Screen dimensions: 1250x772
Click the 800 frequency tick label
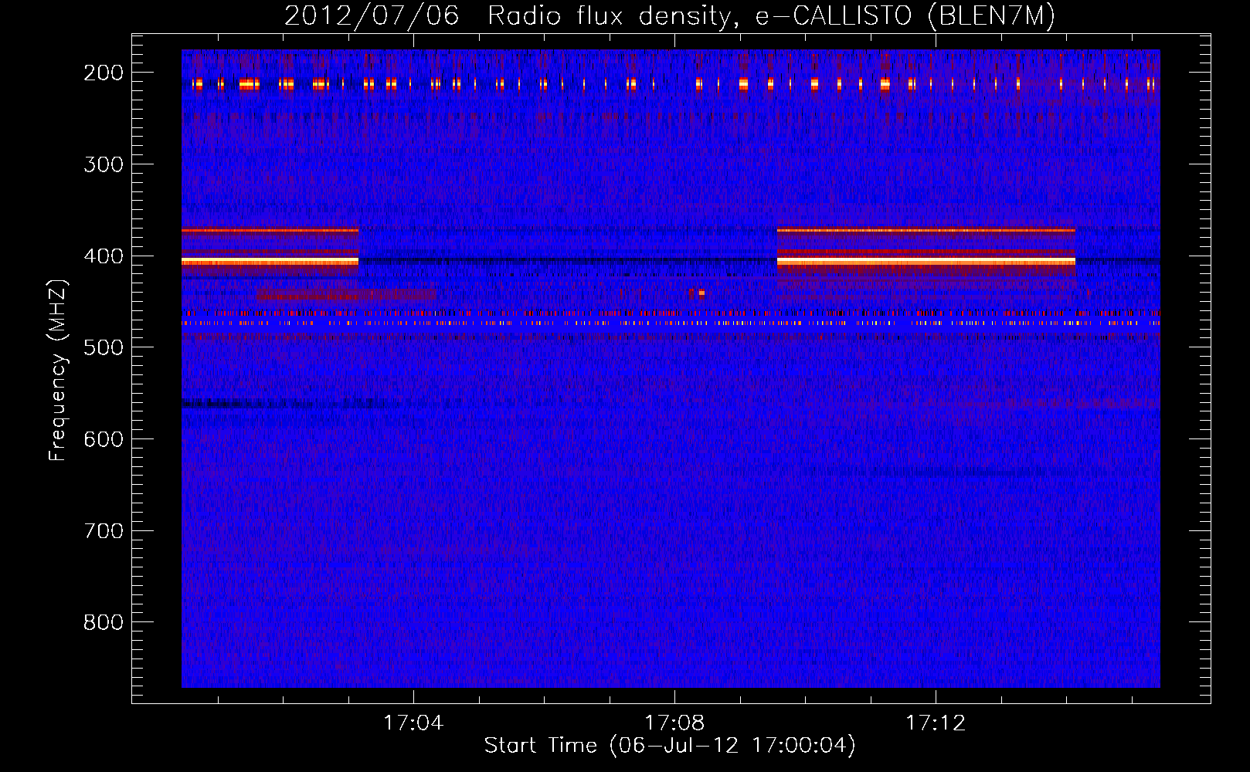pyautogui.click(x=104, y=622)
